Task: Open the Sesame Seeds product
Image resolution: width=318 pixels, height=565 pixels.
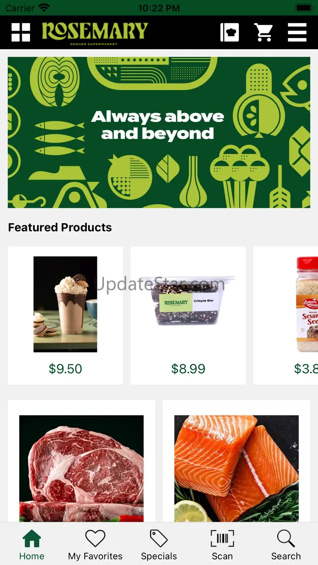Action: [286, 315]
